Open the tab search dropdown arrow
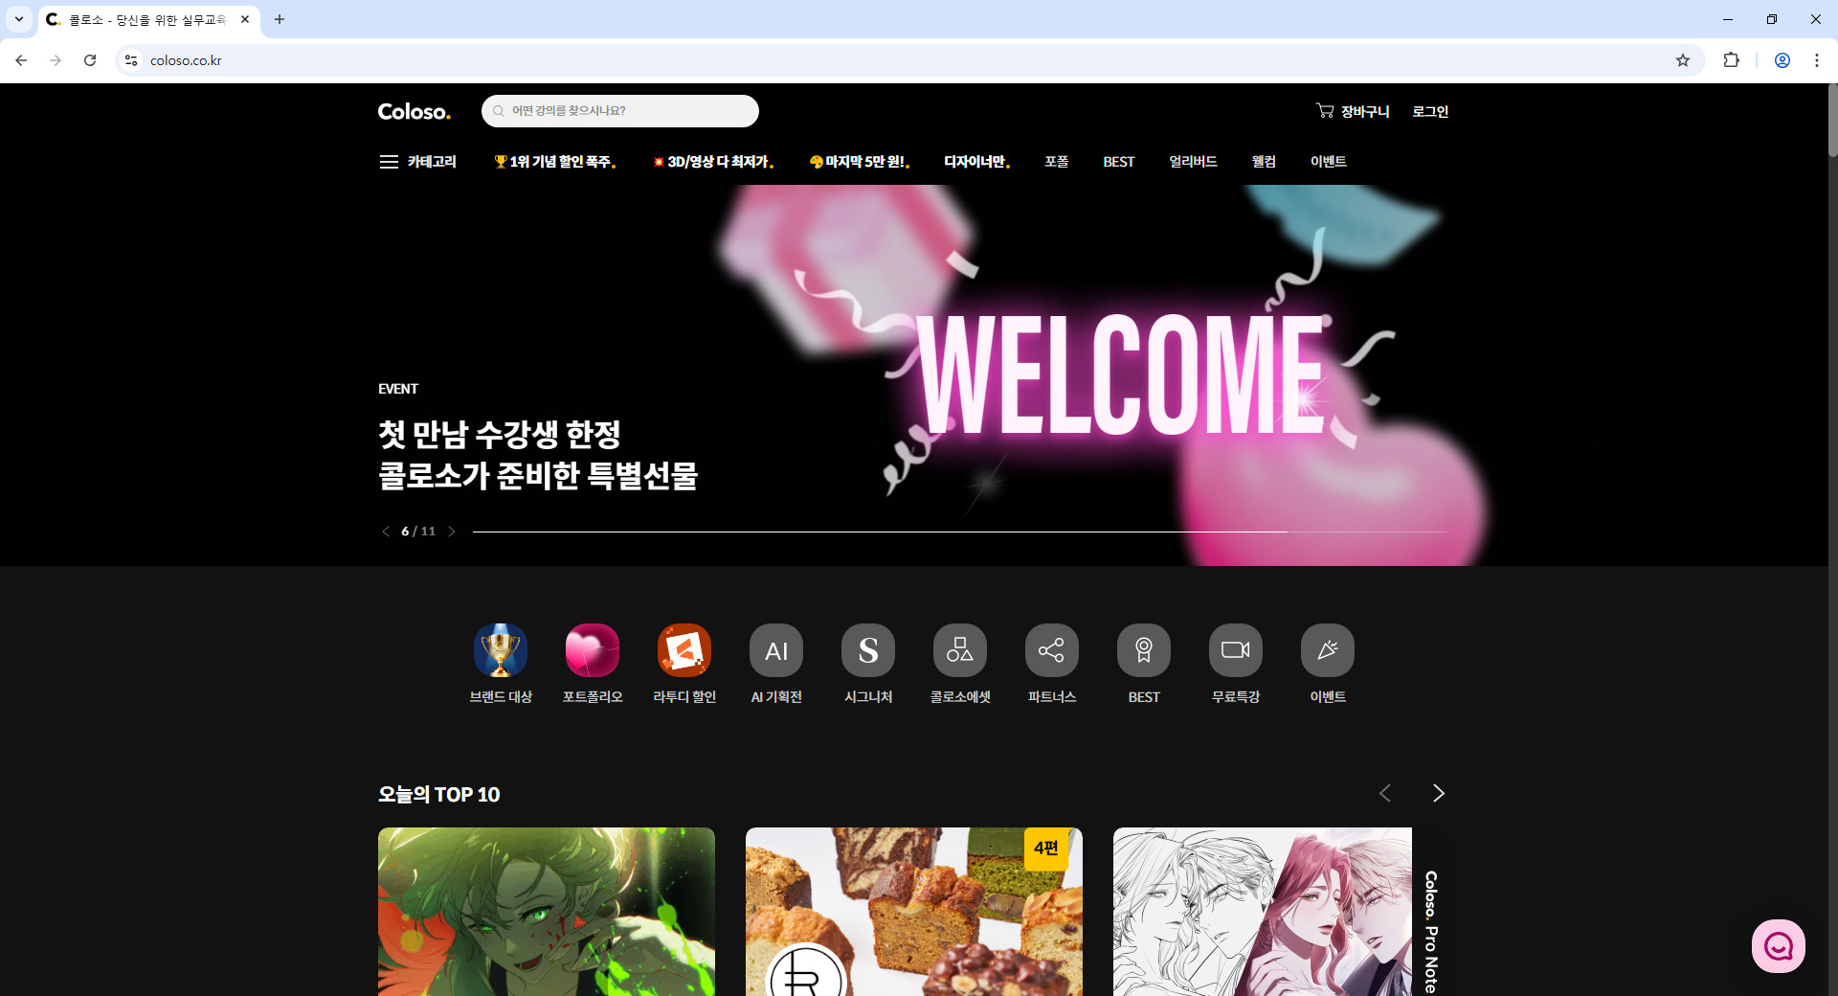1838x996 pixels. coord(19,19)
